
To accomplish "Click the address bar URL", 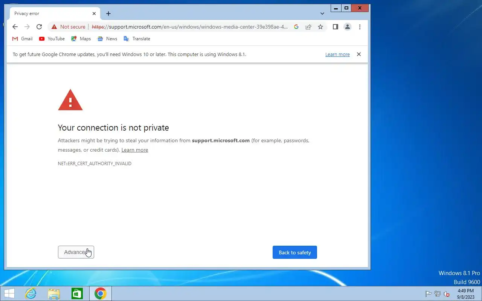I will pos(190,27).
